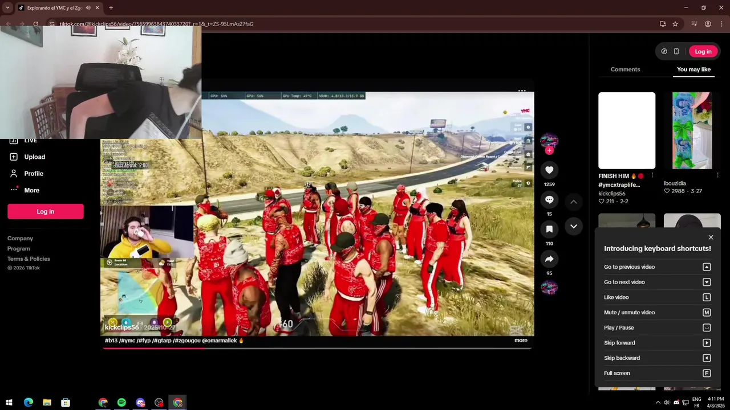Close the TikTok browser tab
The image size is (730, 410).
[x=98, y=8]
